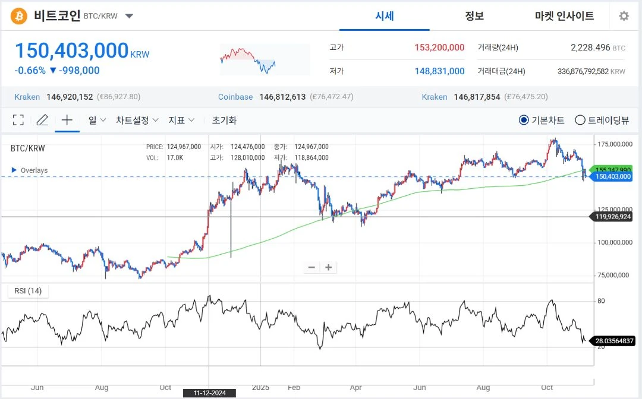The height and width of the screenshot is (399, 642).
Task: Open the 일 interval dropdown
Action: (97, 120)
